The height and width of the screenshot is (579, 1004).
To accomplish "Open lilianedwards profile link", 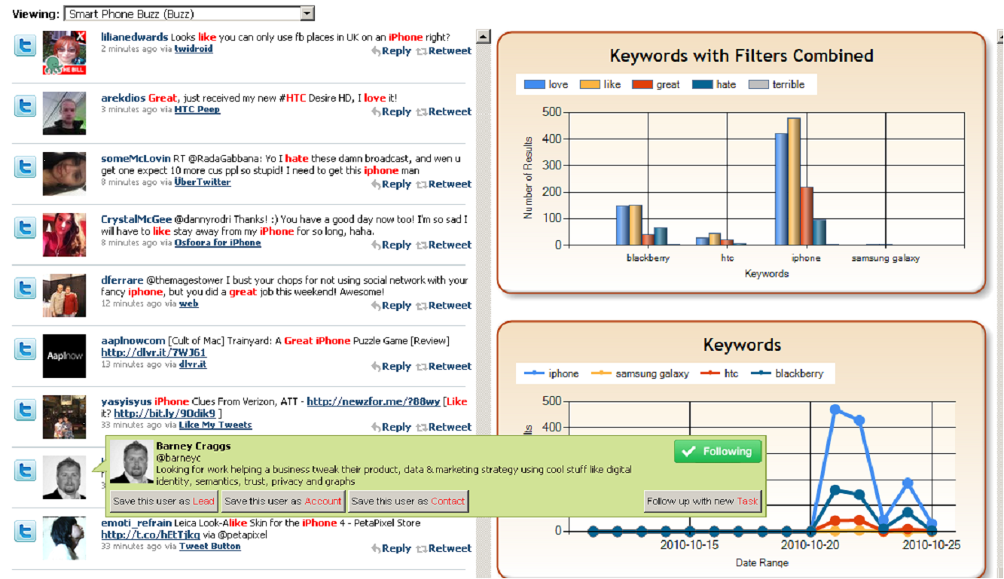I will (135, 37).
